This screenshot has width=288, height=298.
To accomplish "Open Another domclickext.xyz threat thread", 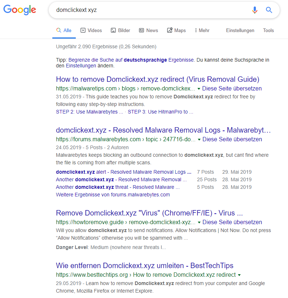I will 118,187.
